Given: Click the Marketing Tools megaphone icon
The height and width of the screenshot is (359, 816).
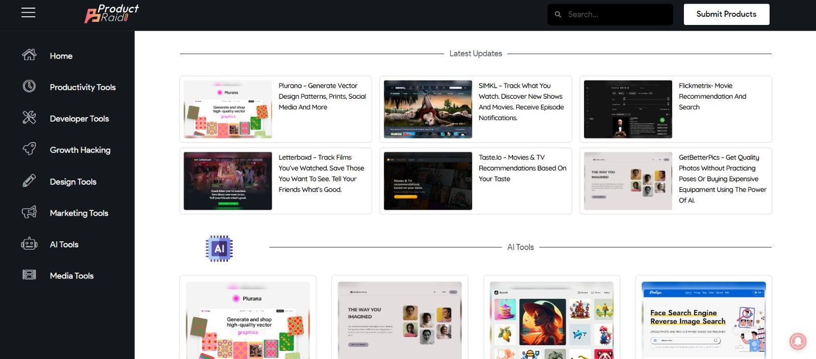Looking at the screenshot, I should [29, 212].
